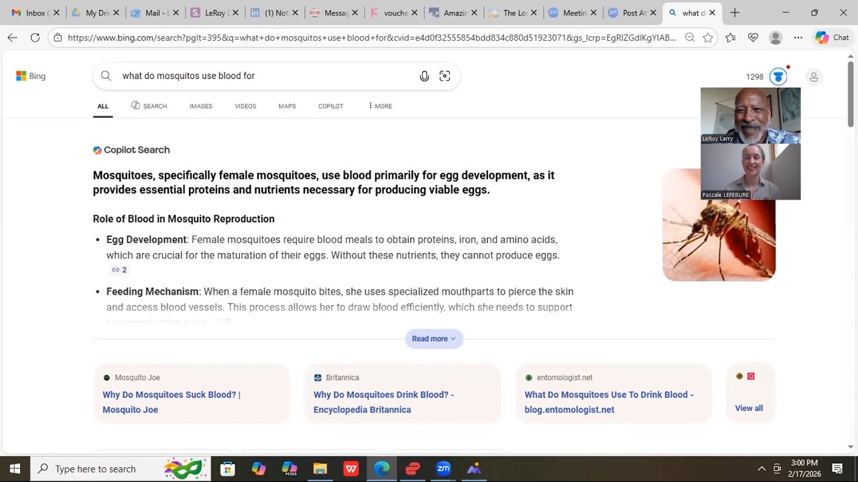The height and width of the screenshot is (482, 858).
Task: Click the taskbar clock showing 3:00 PM
Action: click(805, 469)
